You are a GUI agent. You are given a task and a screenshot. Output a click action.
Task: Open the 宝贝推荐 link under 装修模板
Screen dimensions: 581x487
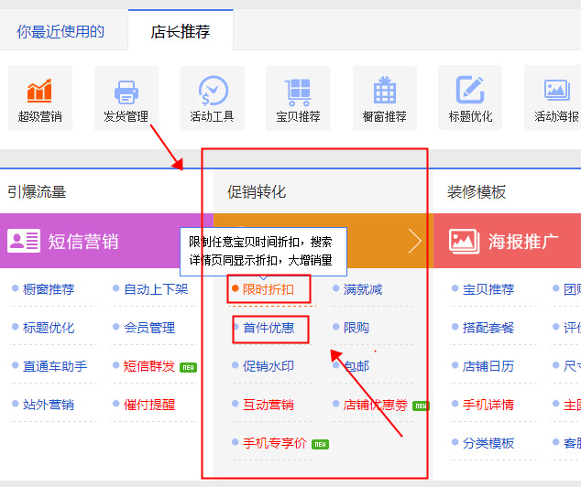(488, 289)
